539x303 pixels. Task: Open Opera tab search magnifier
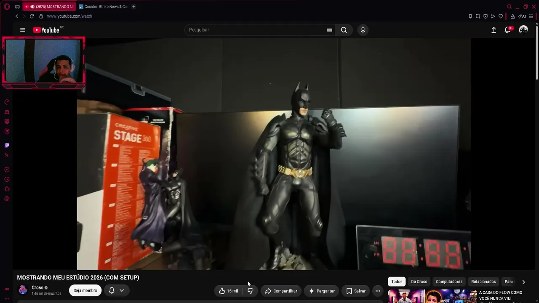pyautogui.click(x=509, y=7)
